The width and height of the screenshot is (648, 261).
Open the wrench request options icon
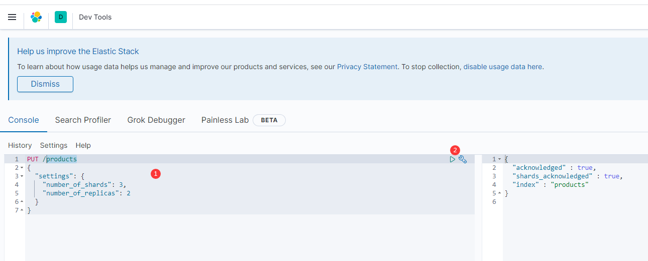[463, 159]
